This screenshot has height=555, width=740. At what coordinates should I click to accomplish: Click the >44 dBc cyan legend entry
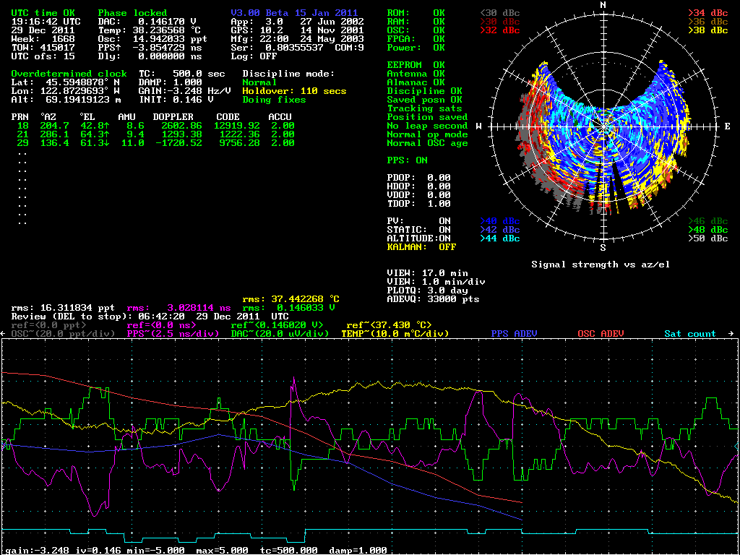click(x=499, y=238)
